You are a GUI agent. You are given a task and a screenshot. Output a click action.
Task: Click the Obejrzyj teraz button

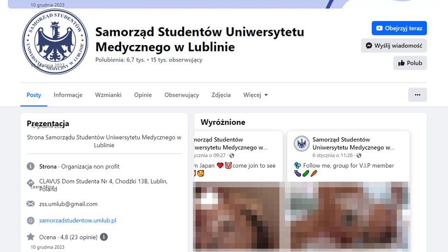[x=399, y=28]
